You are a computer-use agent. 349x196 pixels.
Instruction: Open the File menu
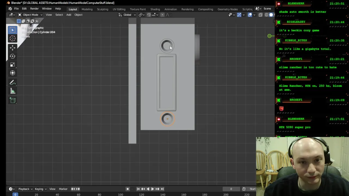(16, 9)
